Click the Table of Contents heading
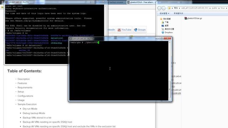The image size is (228, 128). [x=25, y=71]
